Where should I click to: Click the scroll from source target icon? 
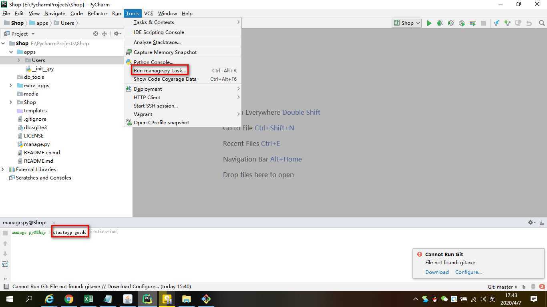pyautogui.click(x=95, y=34)
